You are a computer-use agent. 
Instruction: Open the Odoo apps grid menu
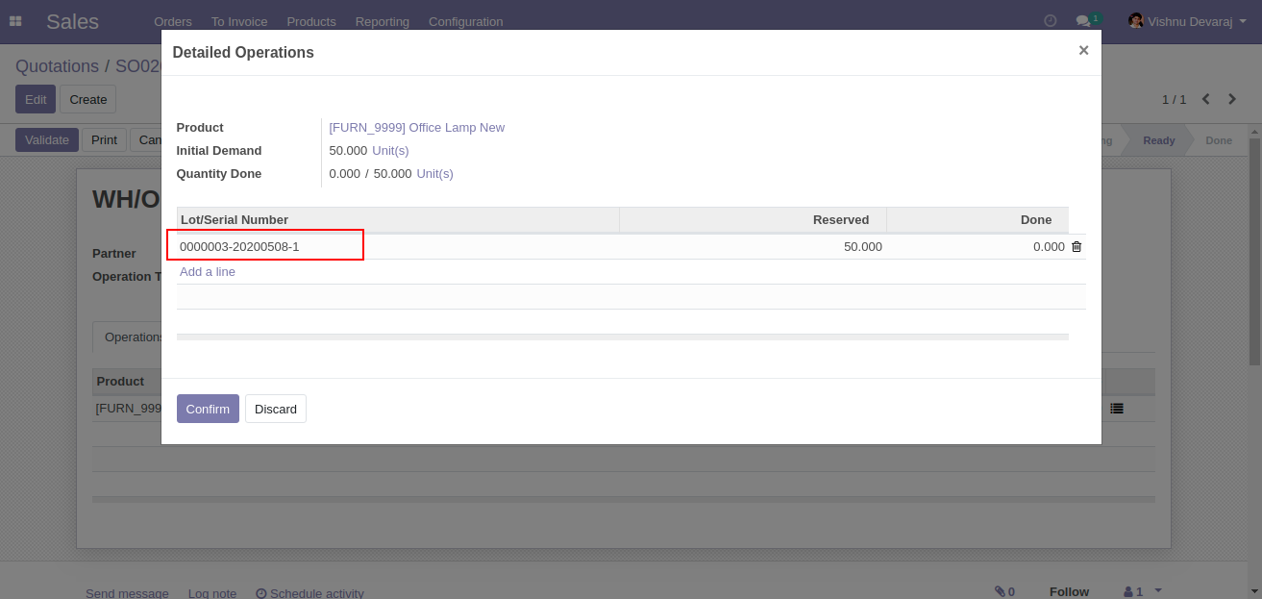coord(15,20)
